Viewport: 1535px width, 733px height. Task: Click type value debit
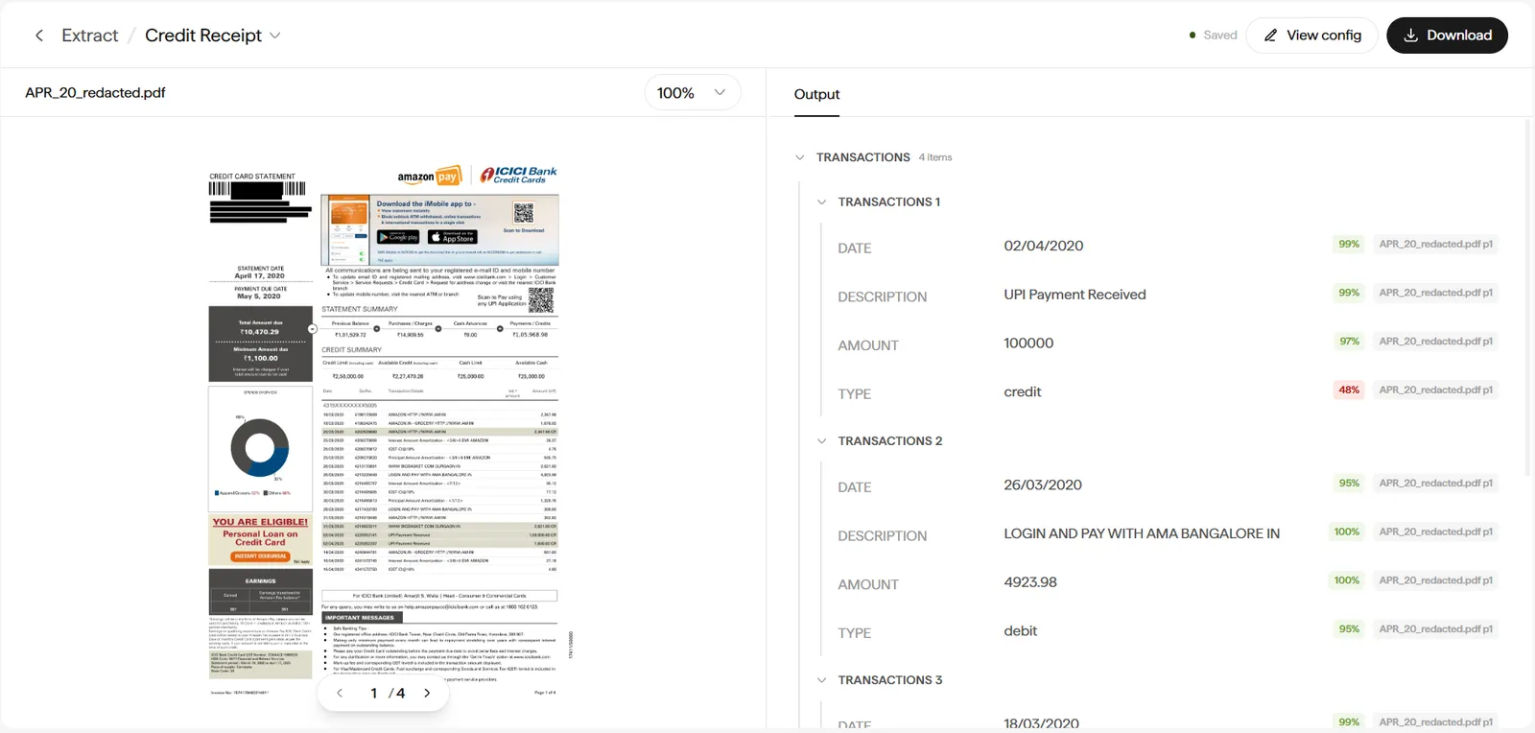tap(1021, 630)
